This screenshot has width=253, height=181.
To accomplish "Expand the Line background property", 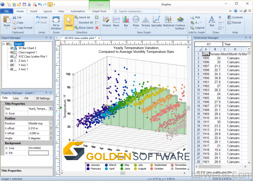I will pos(6,148).
